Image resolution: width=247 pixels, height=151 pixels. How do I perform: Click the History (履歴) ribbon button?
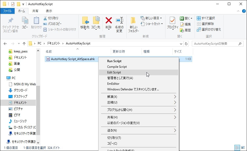(x=185, y=30)
